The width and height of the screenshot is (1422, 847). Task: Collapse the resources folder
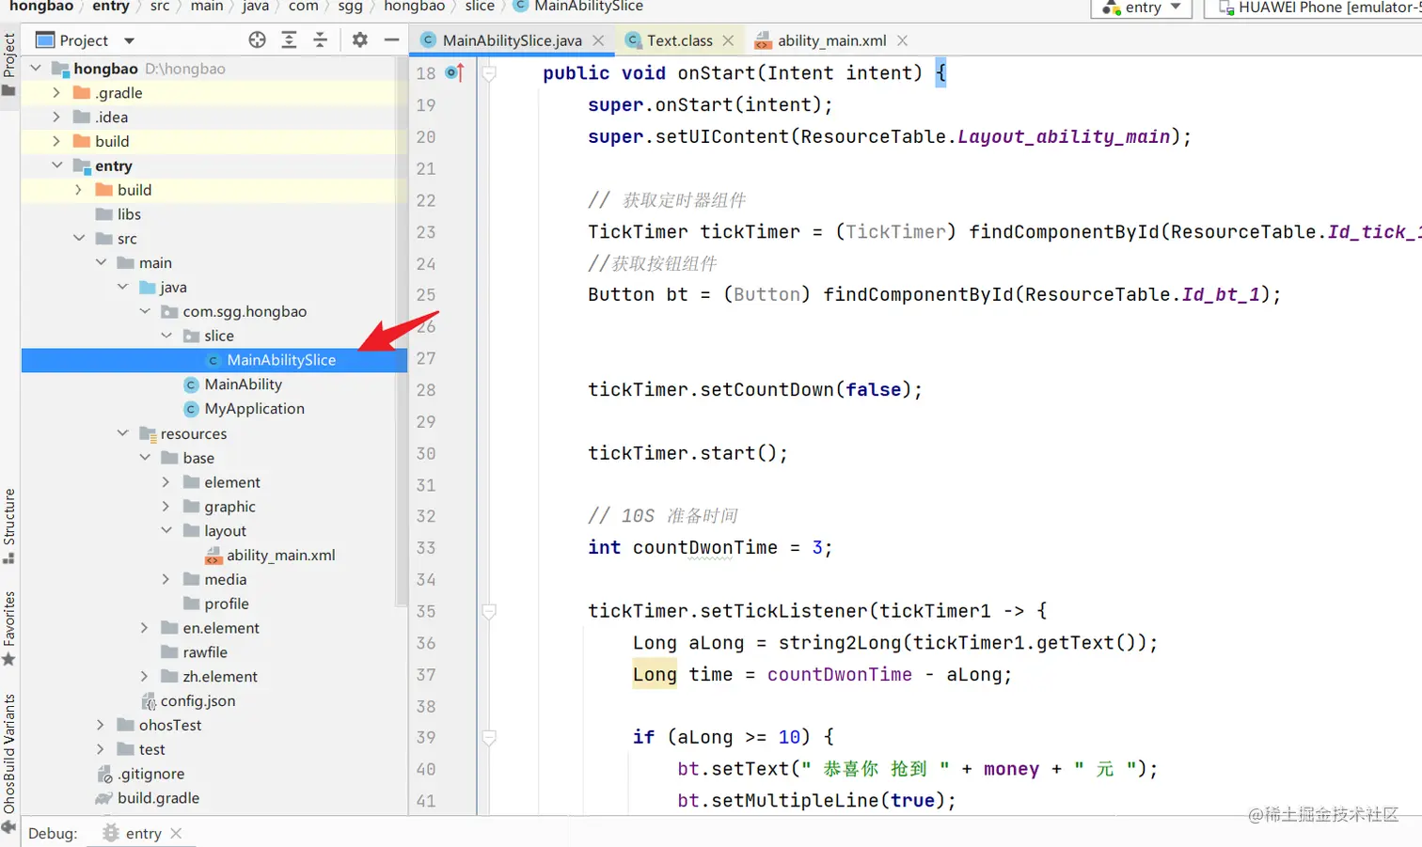pos(122,433)
